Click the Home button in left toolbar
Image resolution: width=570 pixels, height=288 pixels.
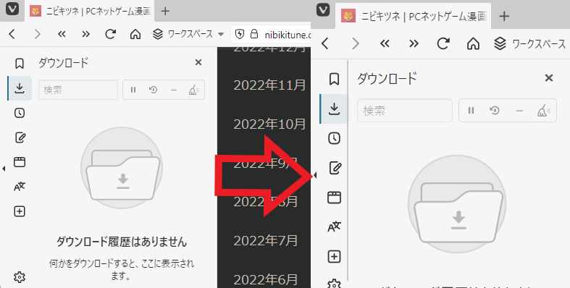pos(135,35)
